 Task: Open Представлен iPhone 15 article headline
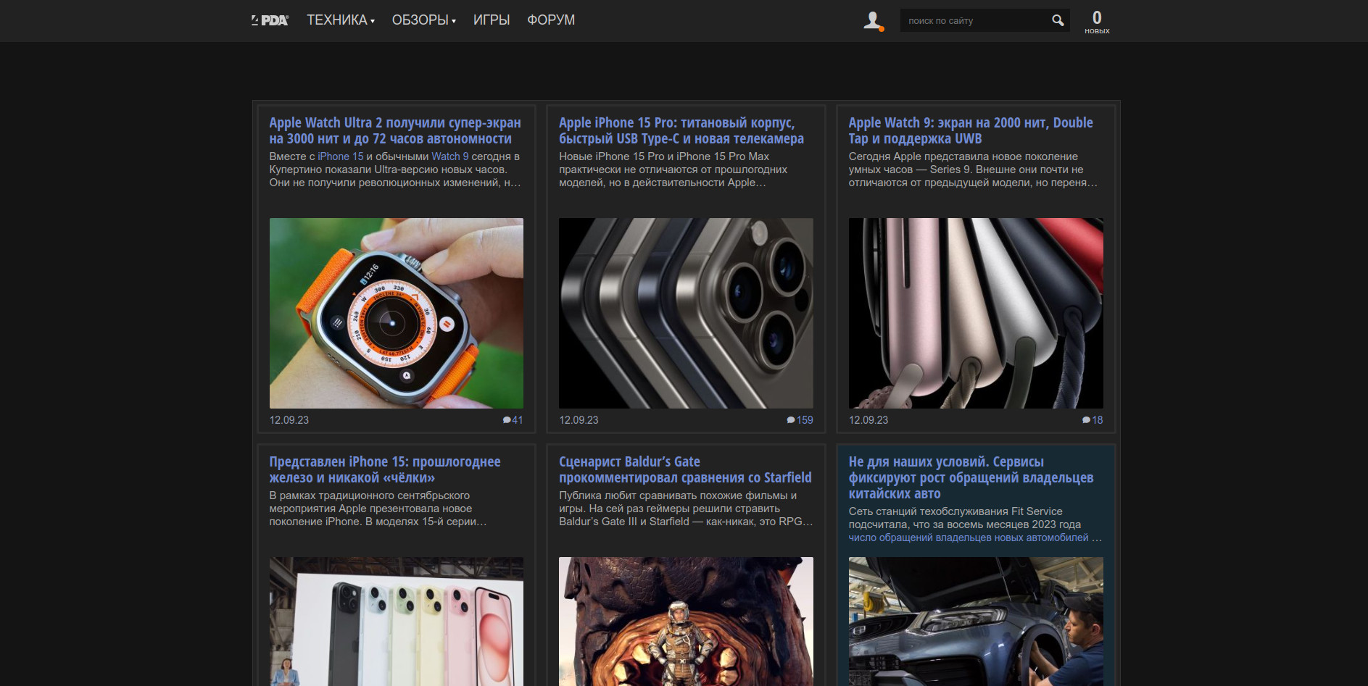click(385, 469)
